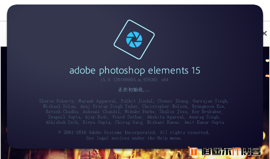Click the credit name "Anuj Pratap Singh Yadav"

pyautogui.click(x=109, y=107)
